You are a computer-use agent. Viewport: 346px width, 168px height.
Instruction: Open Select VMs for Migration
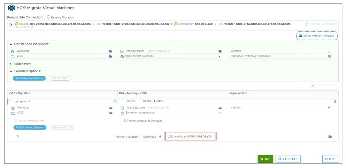(x=317, y=36)
